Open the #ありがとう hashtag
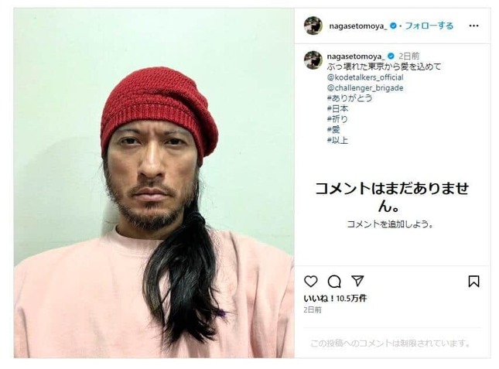This screenshot has height=369, width=499. tap(350, 98)
